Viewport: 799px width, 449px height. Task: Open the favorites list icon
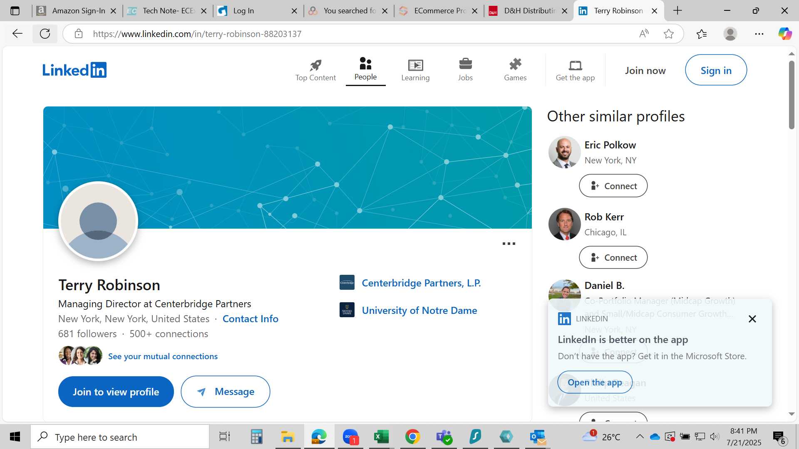pos(701,34)
